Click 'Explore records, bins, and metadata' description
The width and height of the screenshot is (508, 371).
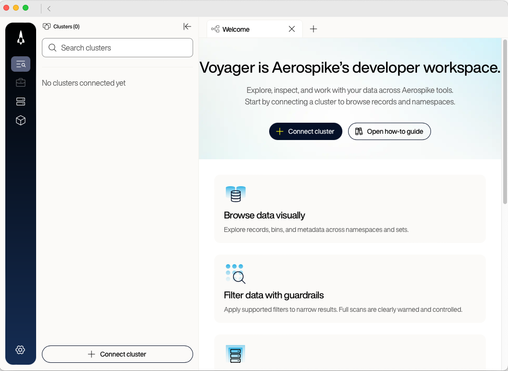coord(316,230)
